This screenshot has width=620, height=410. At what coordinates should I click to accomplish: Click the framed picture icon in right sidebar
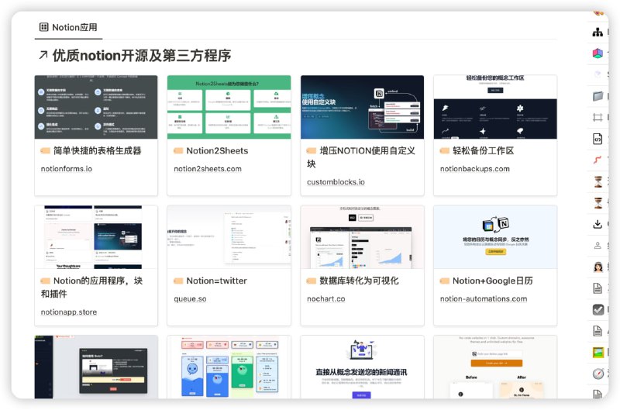(x=598, y=353)
